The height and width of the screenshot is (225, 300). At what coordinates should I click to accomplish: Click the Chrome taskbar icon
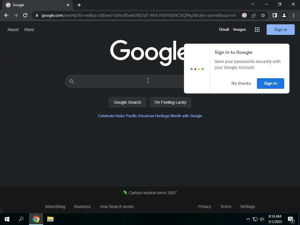[x=36, y=219]
